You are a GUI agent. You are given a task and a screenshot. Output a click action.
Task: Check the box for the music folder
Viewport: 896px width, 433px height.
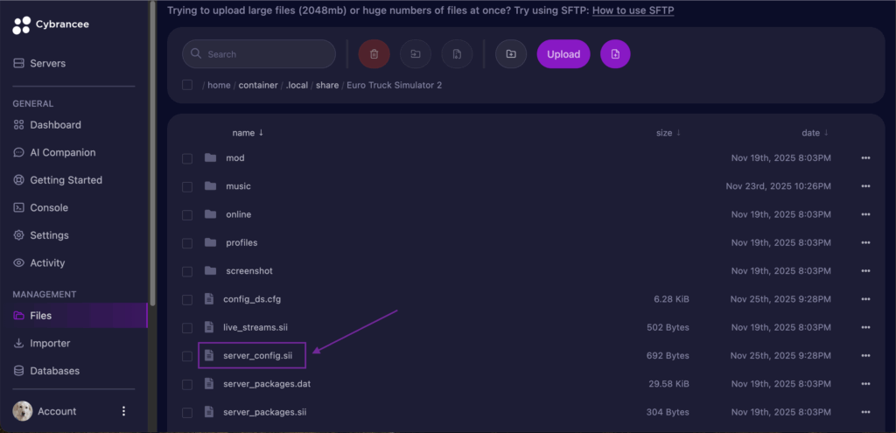click(x=187, y=187)
